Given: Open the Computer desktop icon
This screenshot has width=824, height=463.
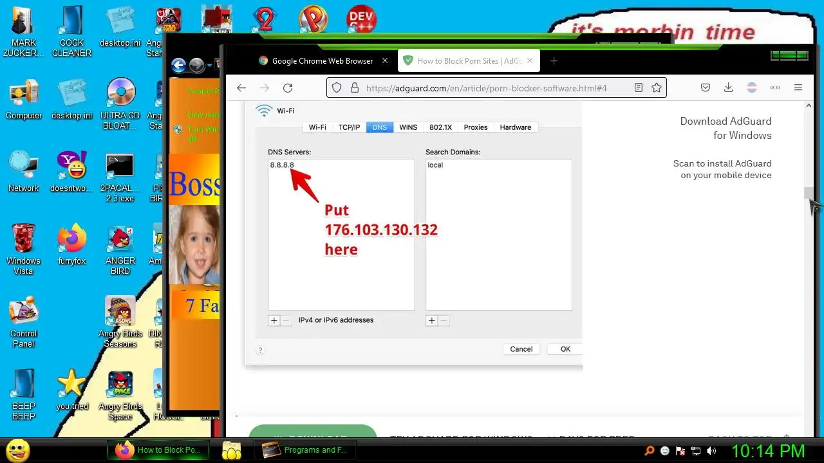Looking at the screenshot, I should click(24, 100).
